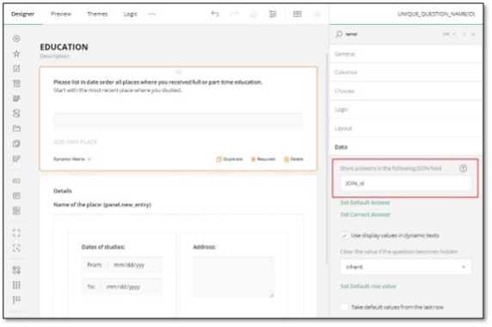
Task: Click the page Description placeholder text
Action: (54, 56)
